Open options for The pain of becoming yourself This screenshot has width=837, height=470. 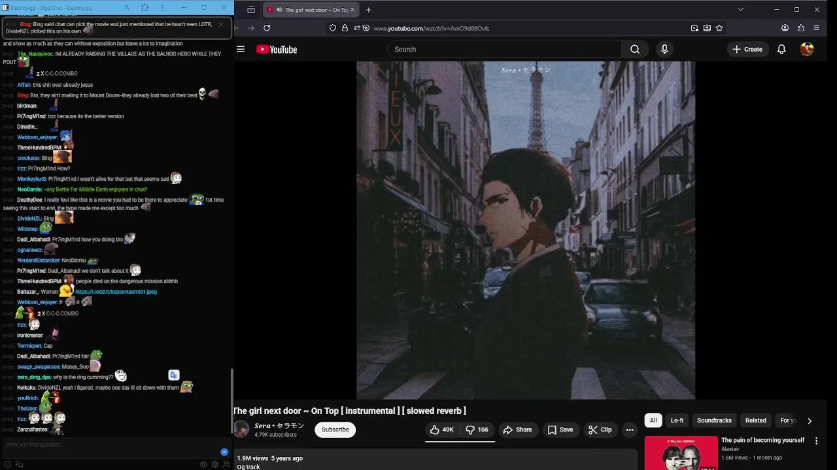coord(816,441)
